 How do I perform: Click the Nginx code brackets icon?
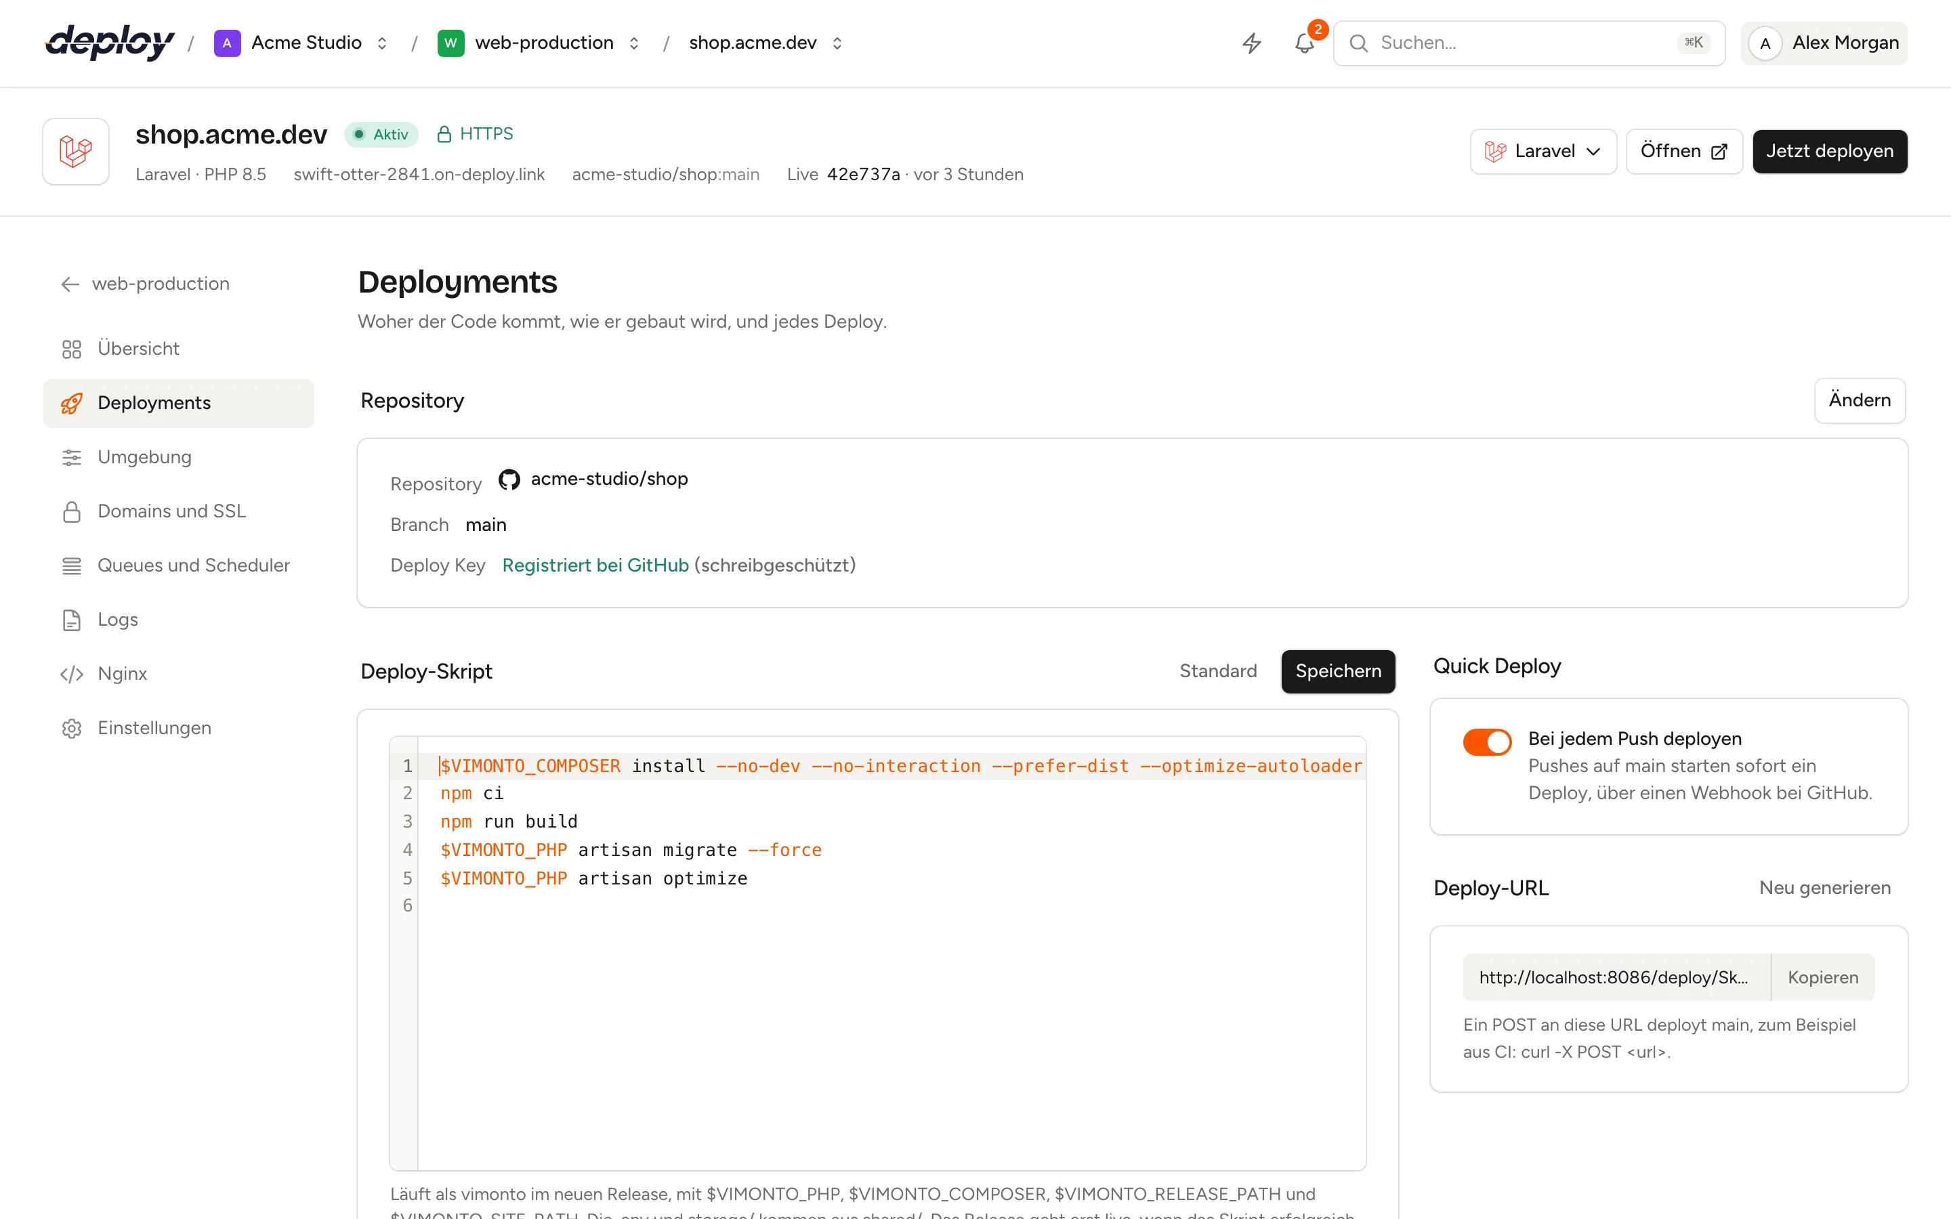(x=72, y=674)
